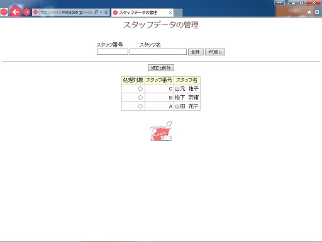The image size is (322, 242).
Task: Click the page heading スタッフデータの管理
Action: [x=161, y=25]
